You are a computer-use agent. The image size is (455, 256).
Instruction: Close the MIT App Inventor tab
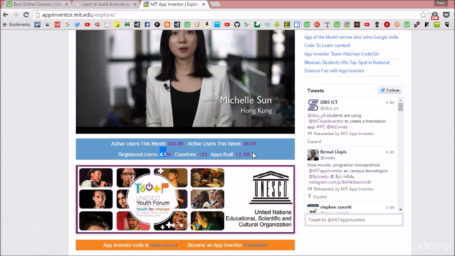tap(203, 4)
